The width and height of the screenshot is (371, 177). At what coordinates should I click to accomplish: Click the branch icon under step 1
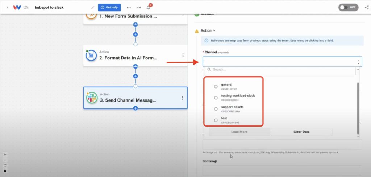pyautogui.click(x=136, y=24)
